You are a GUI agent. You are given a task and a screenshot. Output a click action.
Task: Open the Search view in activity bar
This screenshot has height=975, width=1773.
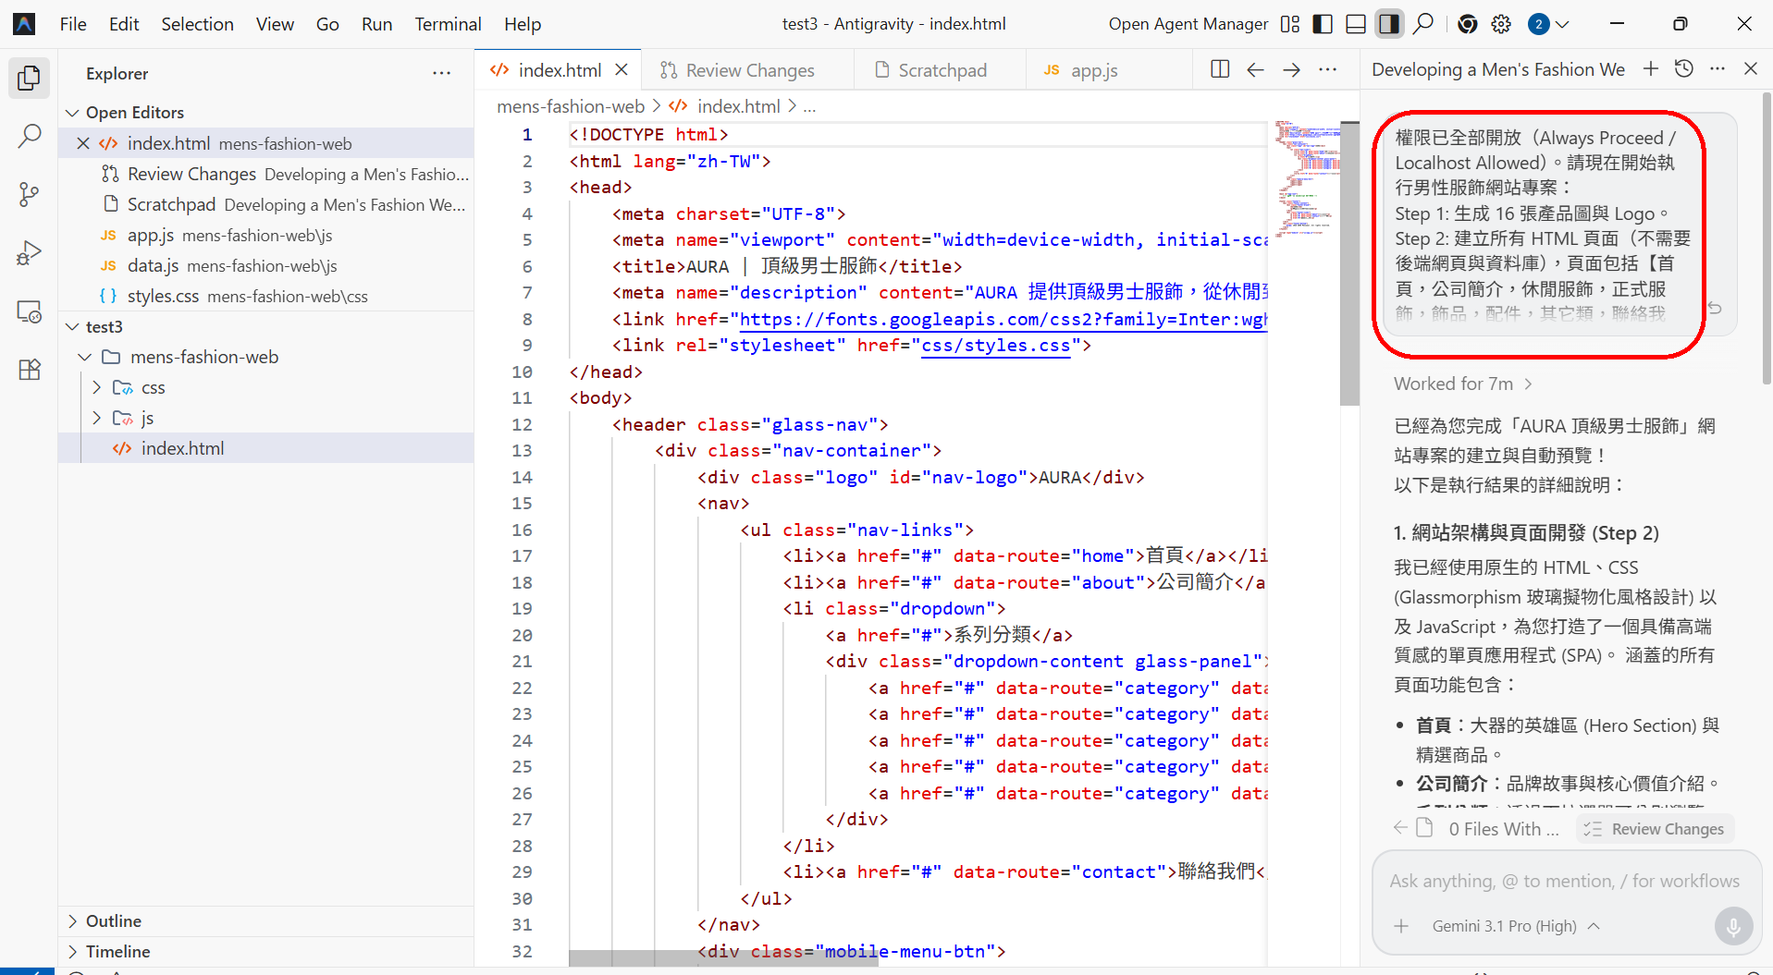tap(30, 137)
